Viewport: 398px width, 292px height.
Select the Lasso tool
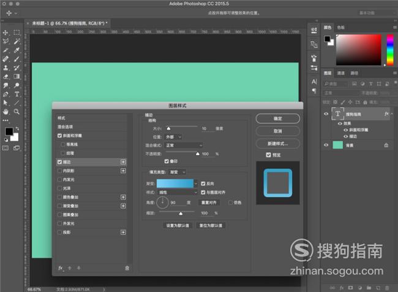tap(6, 41)
